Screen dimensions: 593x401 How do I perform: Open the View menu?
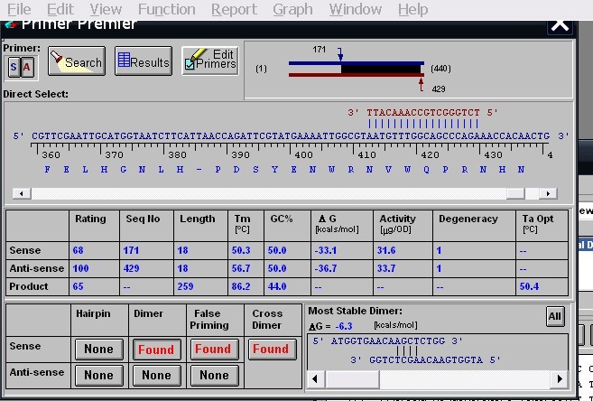pos(106,9)
